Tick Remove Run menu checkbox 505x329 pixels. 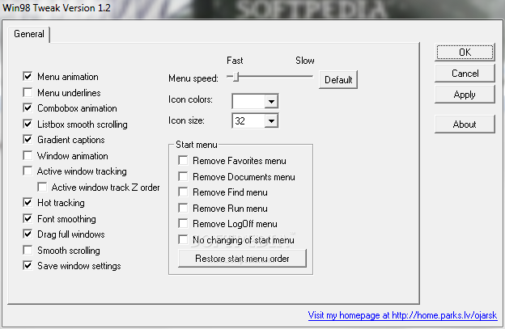tap(183, 208)
